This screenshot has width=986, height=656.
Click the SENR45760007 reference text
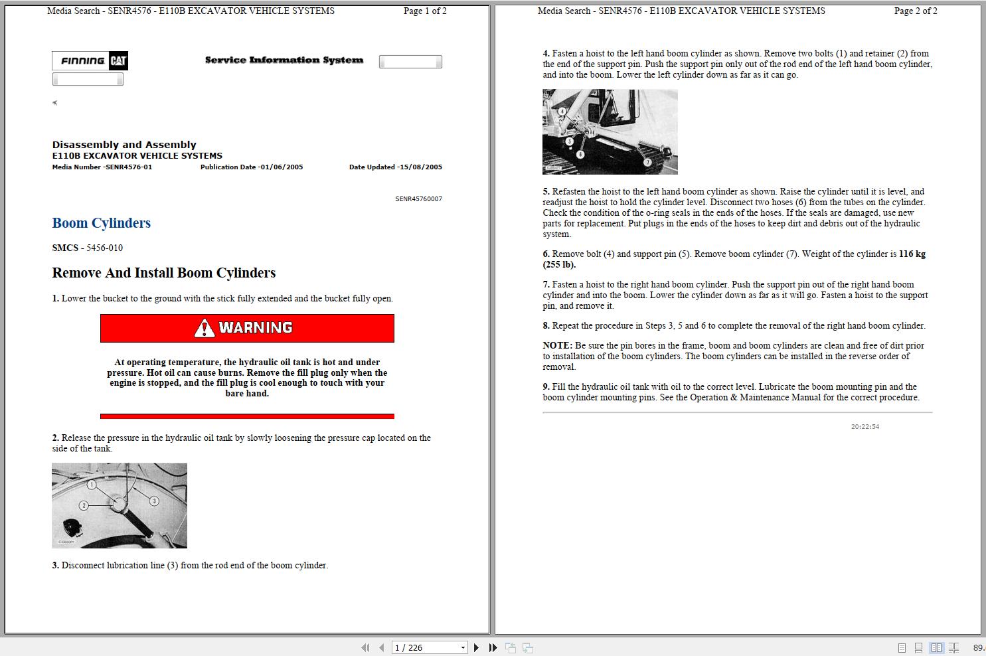[x=419, y=199]
